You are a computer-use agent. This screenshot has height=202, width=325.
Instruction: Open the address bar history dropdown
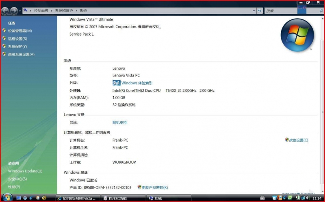254,11
